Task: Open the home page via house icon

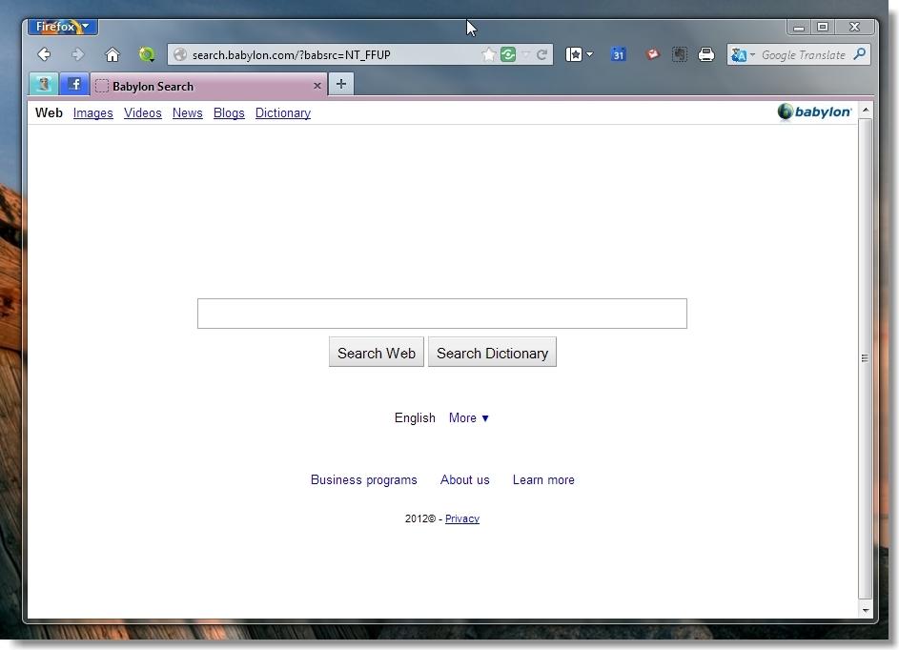Action: pos(112,54)
